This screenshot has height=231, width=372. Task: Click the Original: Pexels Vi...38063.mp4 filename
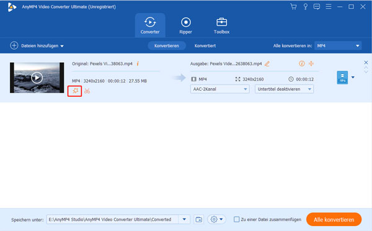pos(102,64)
